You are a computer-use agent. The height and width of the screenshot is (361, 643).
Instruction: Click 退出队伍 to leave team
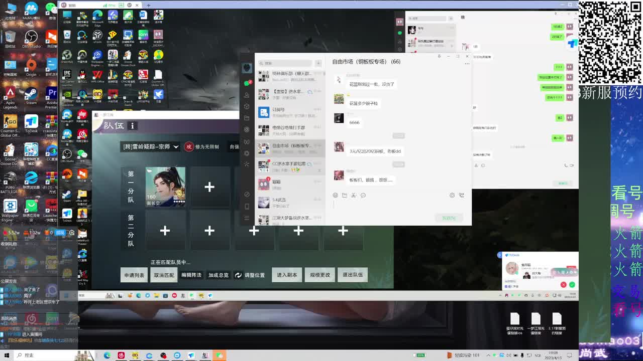pyautogui.click(x=353, y=275)
